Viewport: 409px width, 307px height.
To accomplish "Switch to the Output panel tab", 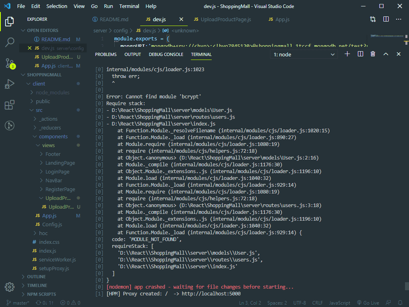I will pyautogui.click(x=133, y=54).
